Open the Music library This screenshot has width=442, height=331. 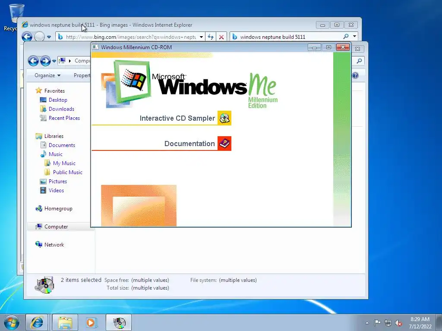[x=56, y=154]
